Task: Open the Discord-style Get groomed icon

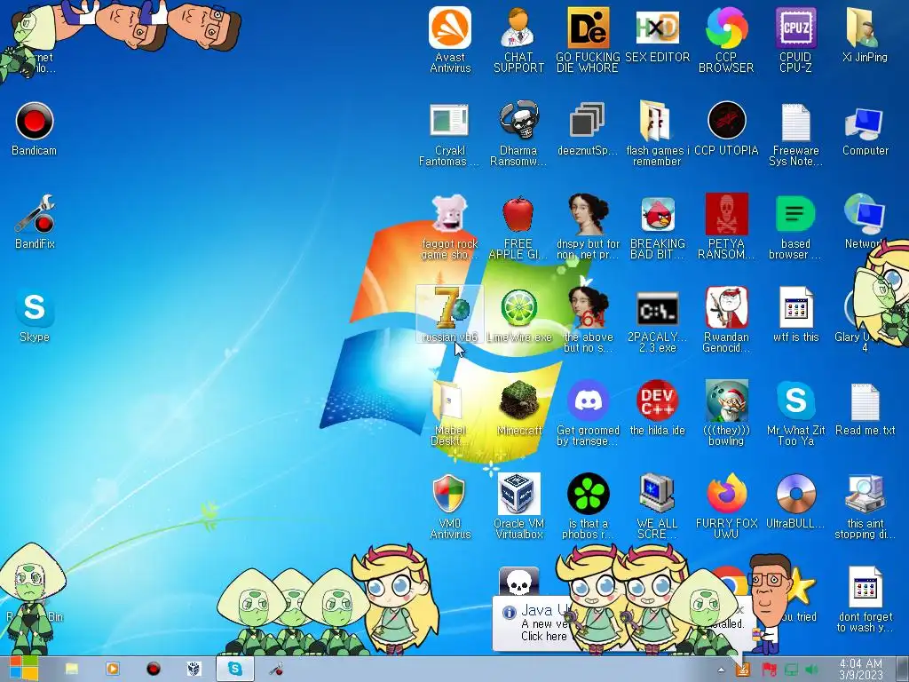Action: (588, 414)
